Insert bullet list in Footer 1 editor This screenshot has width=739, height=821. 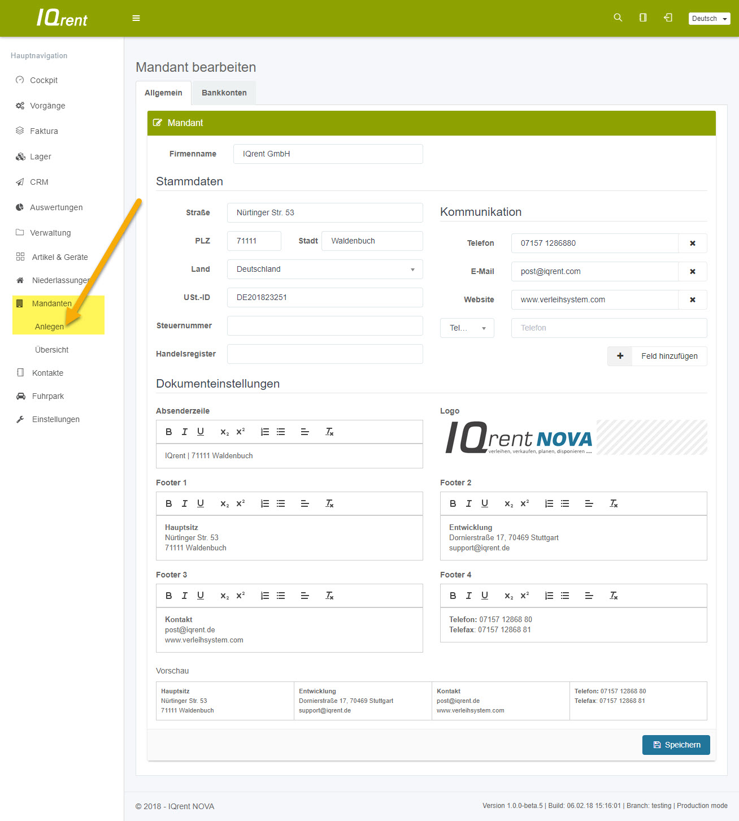[281, 503]
